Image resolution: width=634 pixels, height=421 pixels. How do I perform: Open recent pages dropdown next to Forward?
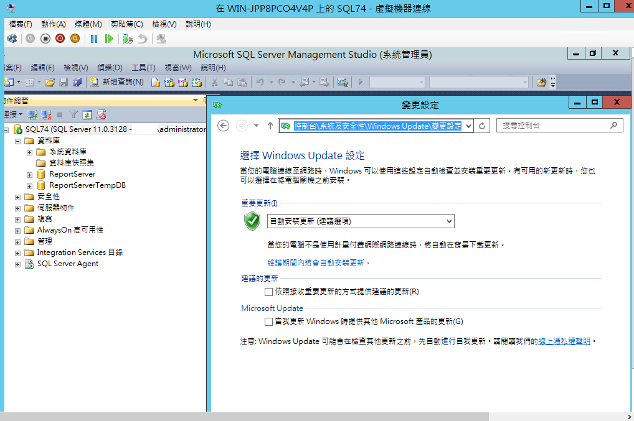pos(256,126)
